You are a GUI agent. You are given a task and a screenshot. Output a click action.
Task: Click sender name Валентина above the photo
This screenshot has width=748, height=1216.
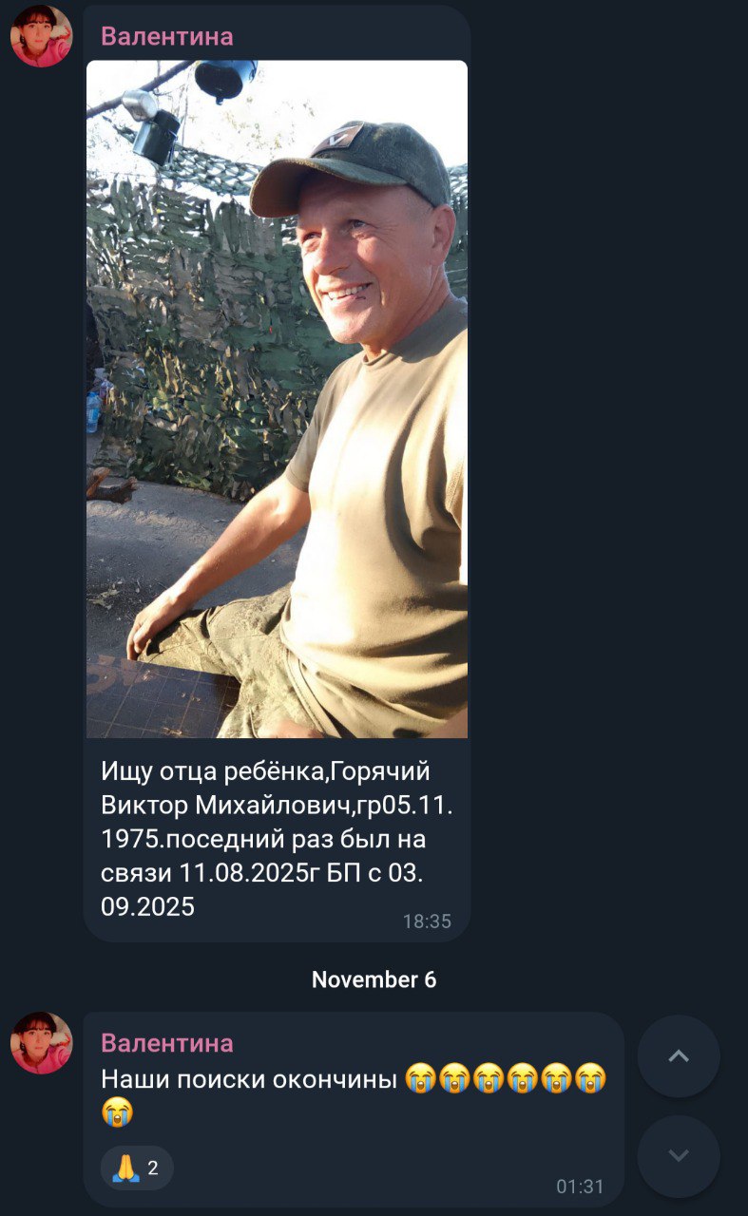167,36
